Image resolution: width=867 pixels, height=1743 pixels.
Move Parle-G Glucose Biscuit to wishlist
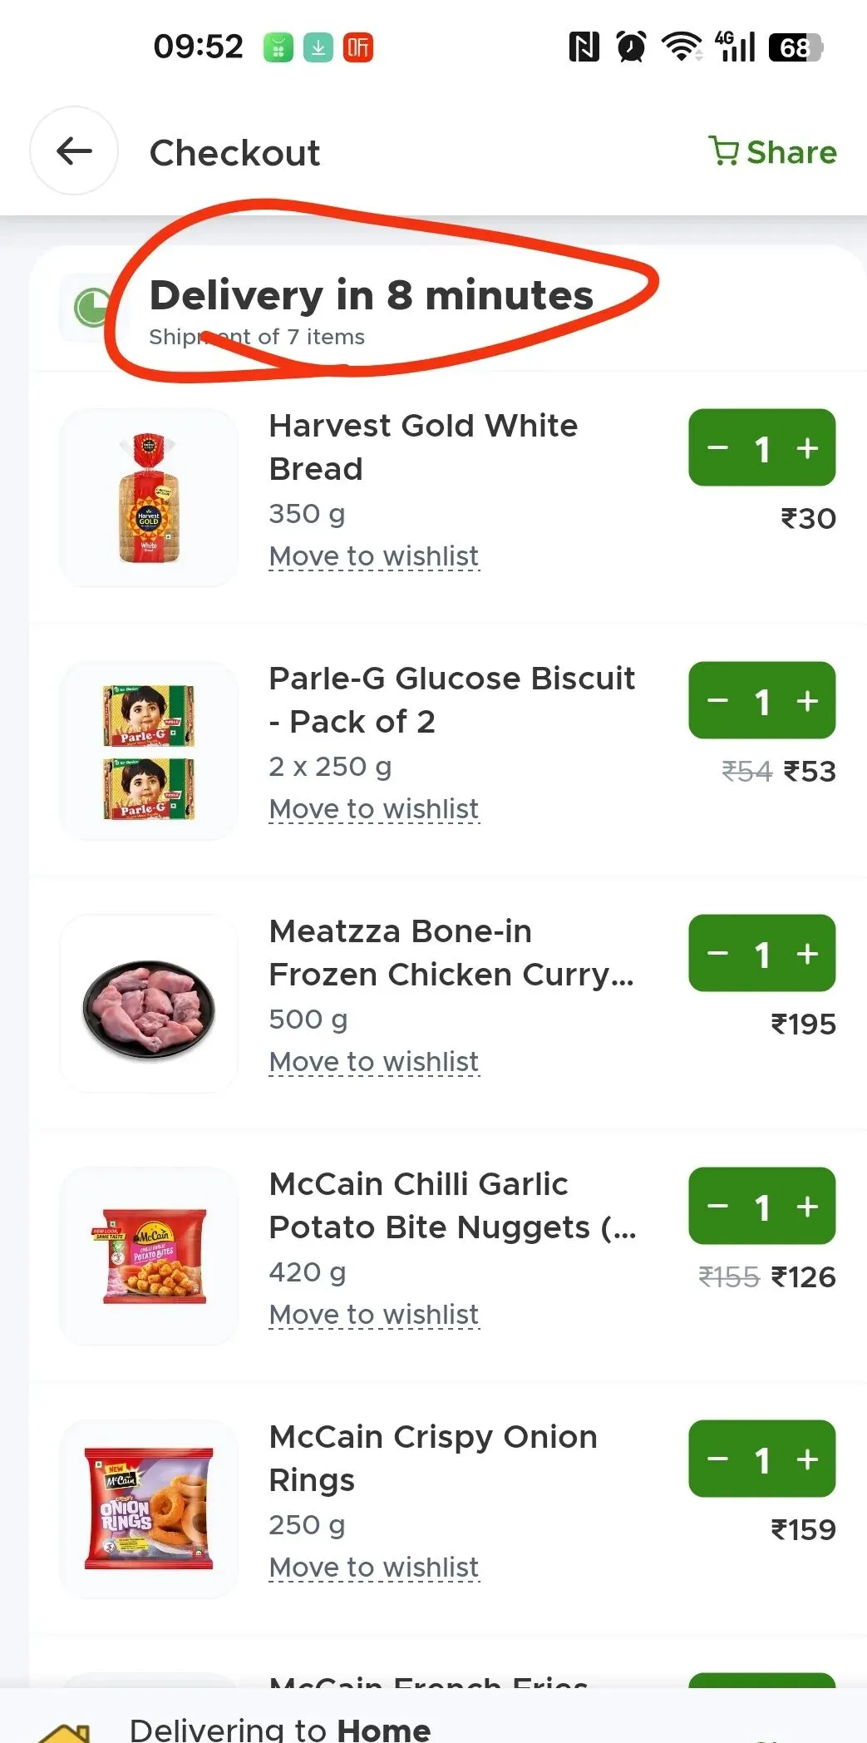tap(374, 809)
